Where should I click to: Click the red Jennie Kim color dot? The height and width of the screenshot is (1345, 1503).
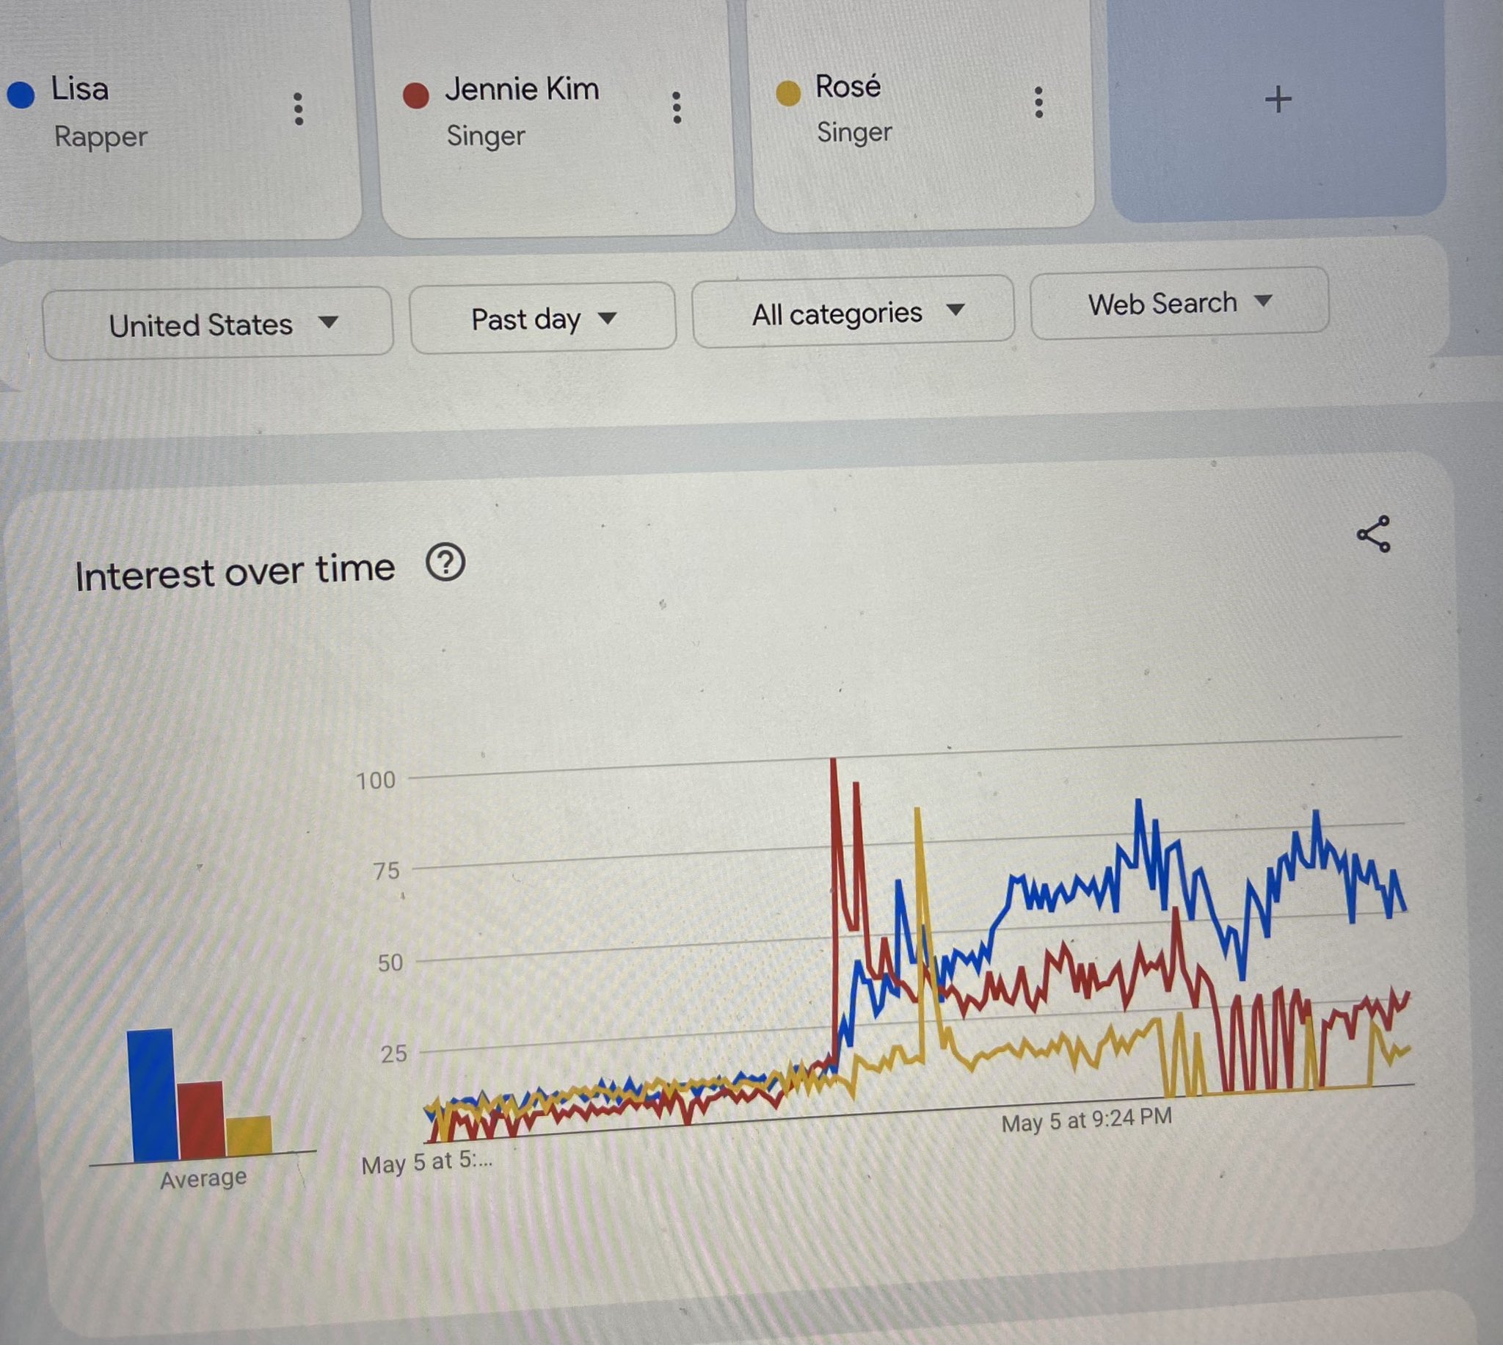[x=416, y=95]
